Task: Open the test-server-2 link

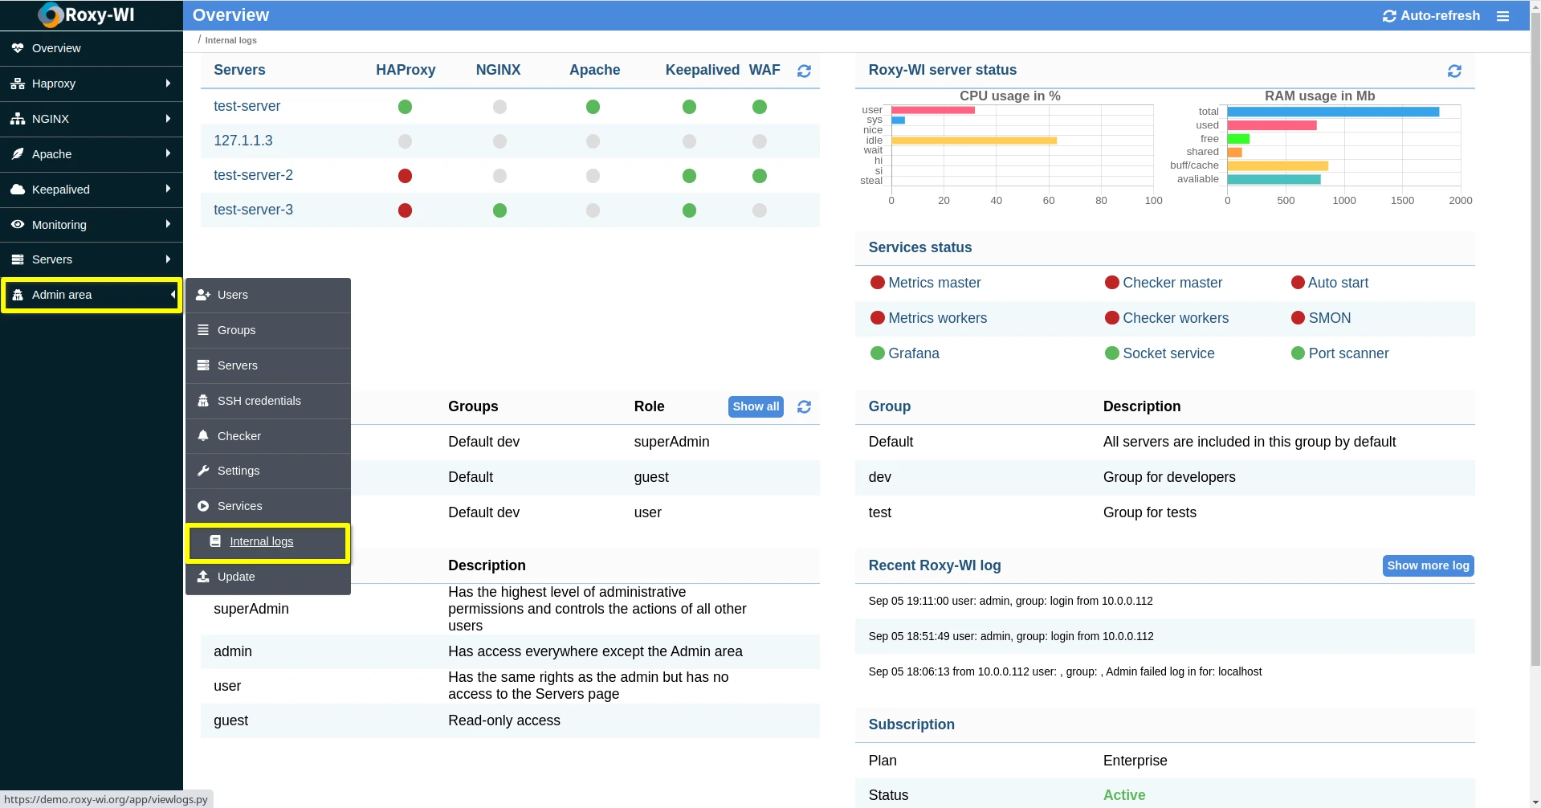Action: point(253,175)
